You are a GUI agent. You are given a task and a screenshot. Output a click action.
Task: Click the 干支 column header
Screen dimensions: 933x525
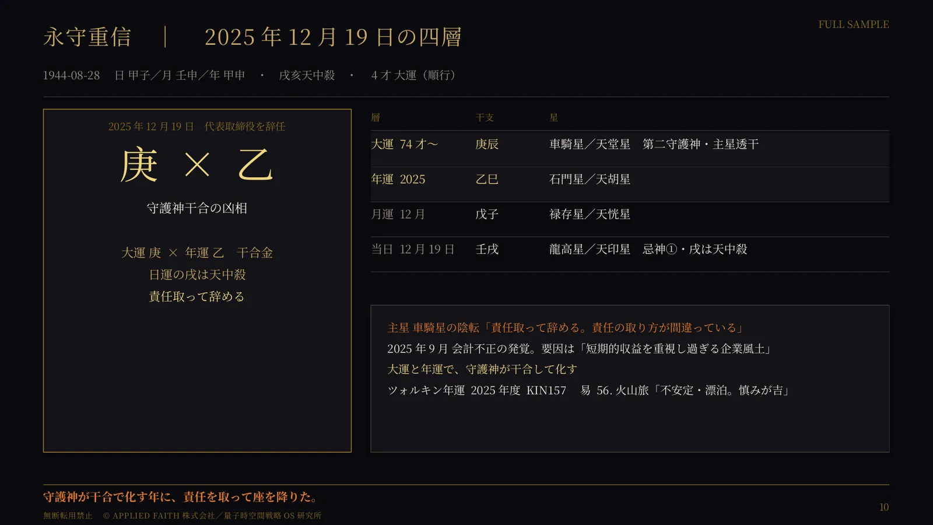[x=485, y=118]
